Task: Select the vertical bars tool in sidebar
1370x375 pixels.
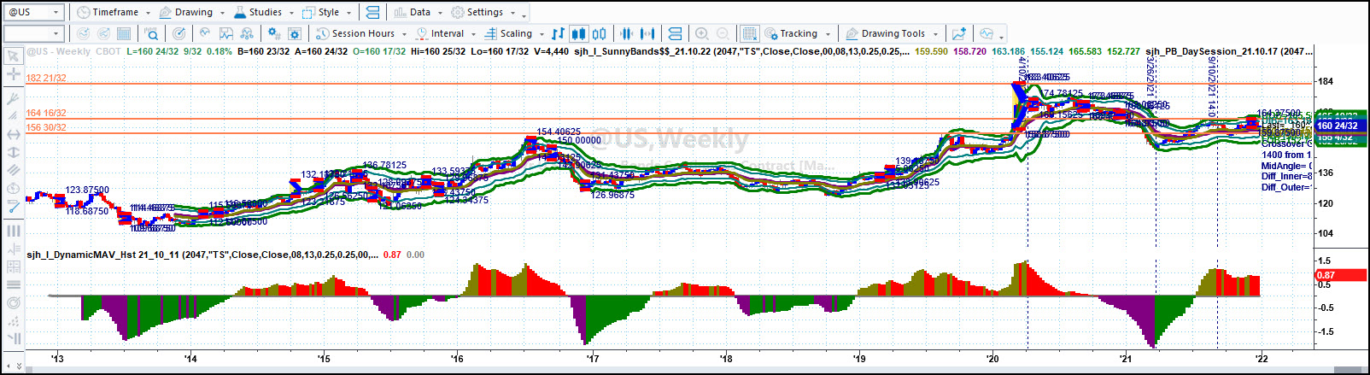Action: point(13,231)
